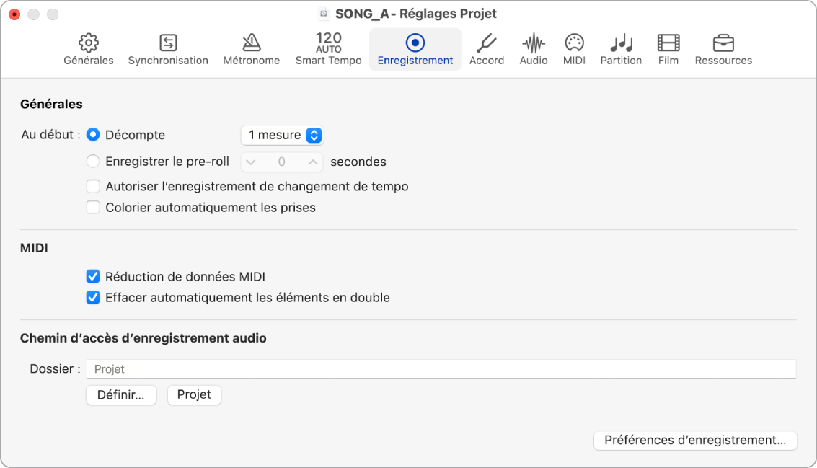Open the 1 mesure count-in dropdown

click(x=282, y=135)
